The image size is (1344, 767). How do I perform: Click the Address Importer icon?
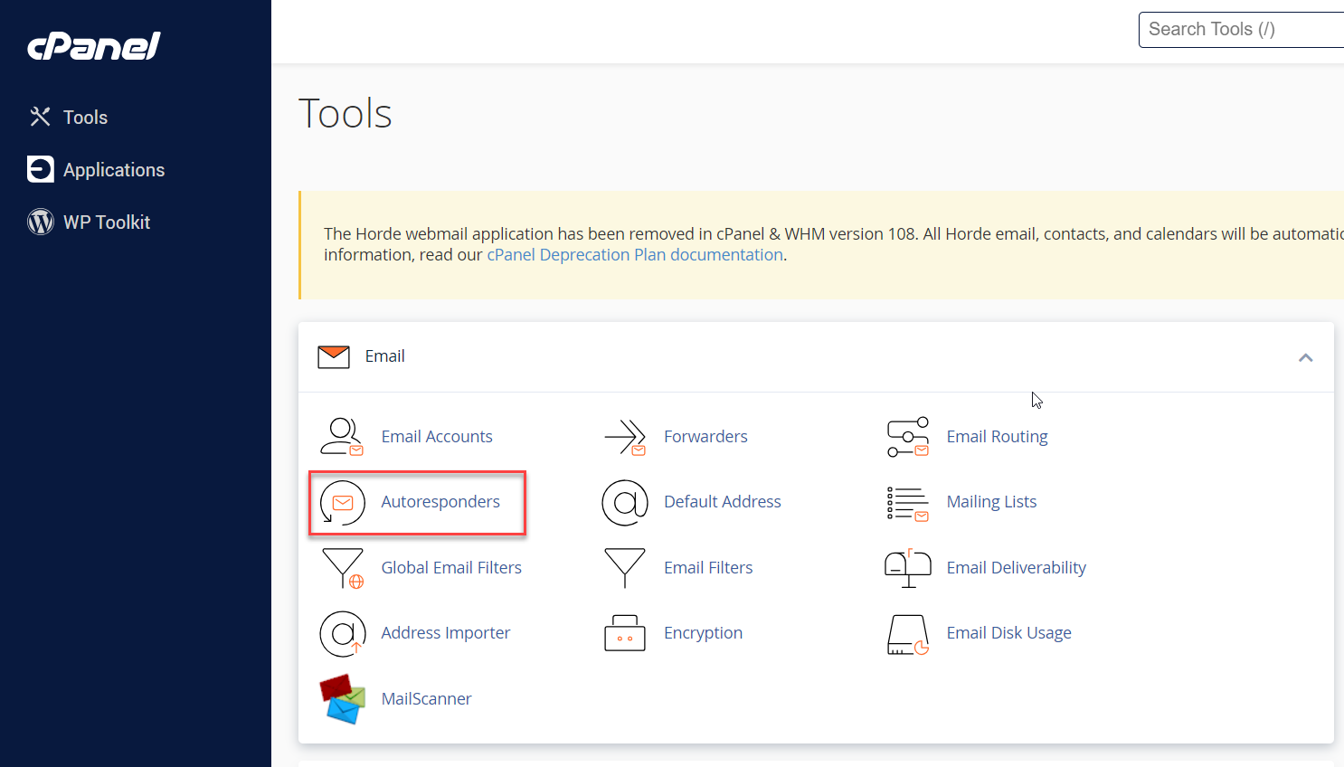(x=343, y=633)
